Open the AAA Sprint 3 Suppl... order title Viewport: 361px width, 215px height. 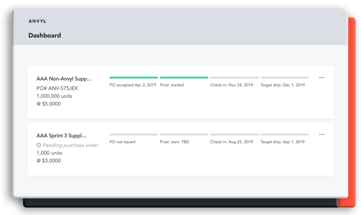coord(62,136)
